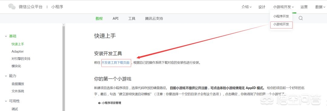
Task: Click the 安装开发工具 heading
Action: [108, 53]
